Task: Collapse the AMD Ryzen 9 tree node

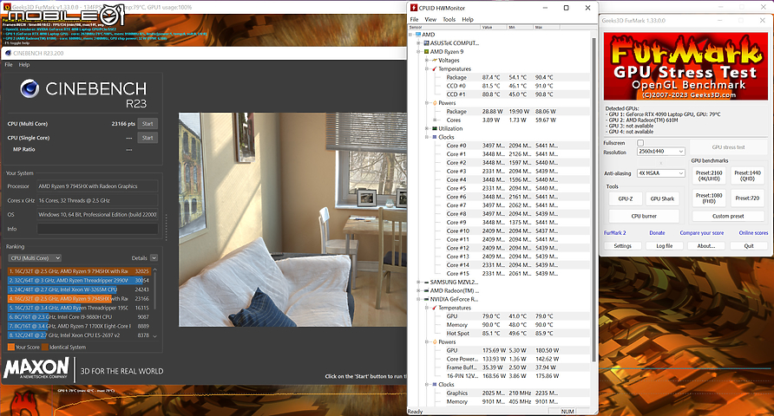Action: (x=418, y=51)
